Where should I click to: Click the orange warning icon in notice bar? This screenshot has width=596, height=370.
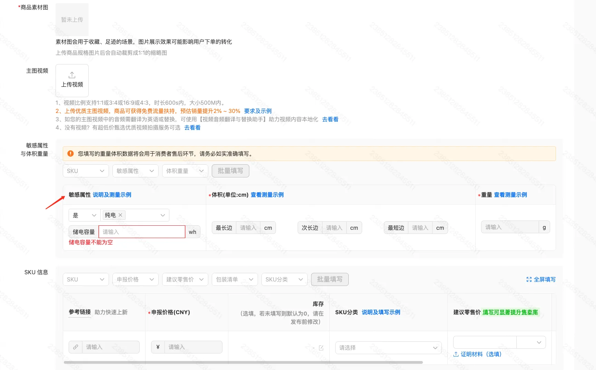coord(70,154)
